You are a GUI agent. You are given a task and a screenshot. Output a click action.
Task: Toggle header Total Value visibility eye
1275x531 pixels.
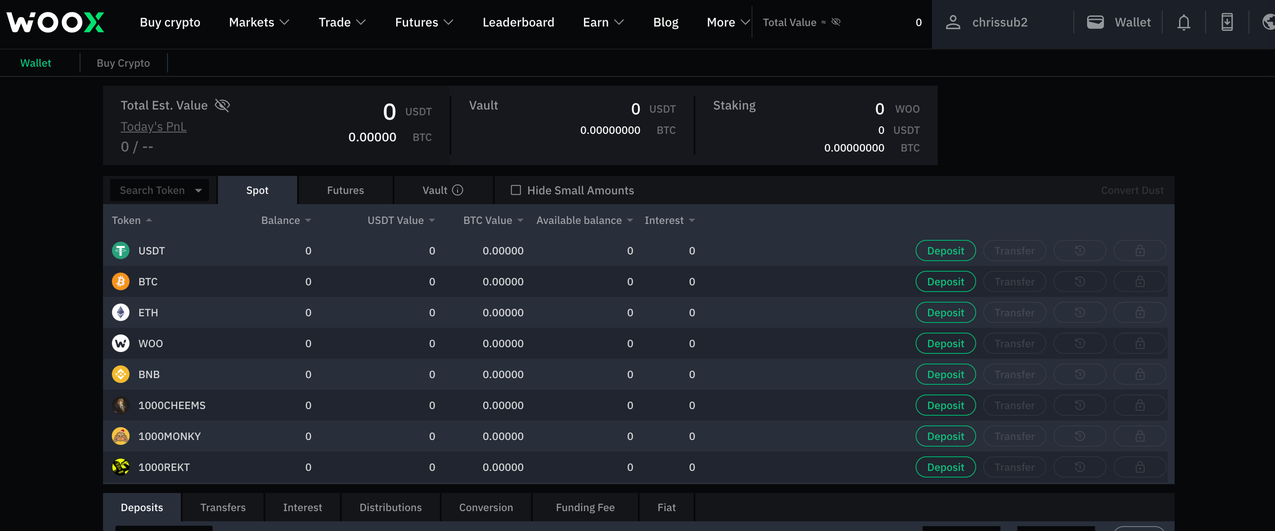(x=836, y=22)
